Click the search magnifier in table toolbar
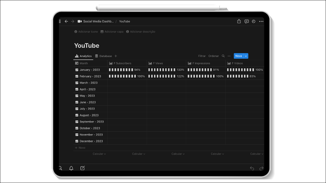The height and width of the screenshot is (183, 326). coord(223,56)
